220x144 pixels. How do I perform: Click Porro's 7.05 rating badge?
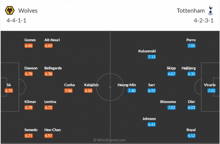click(191, 46)
